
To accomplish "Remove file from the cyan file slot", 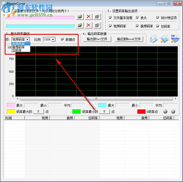I will pos(88,25).
